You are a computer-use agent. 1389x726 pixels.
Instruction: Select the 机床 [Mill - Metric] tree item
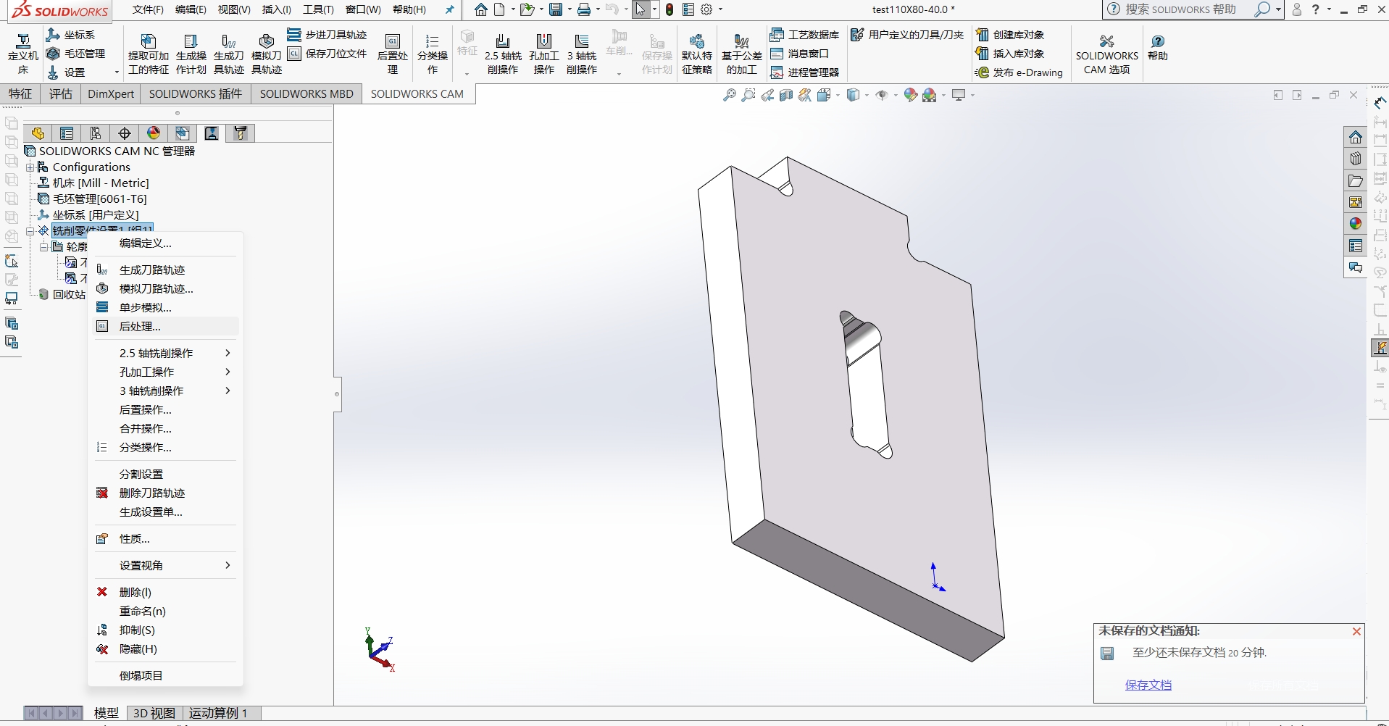(x=101, y=183)
